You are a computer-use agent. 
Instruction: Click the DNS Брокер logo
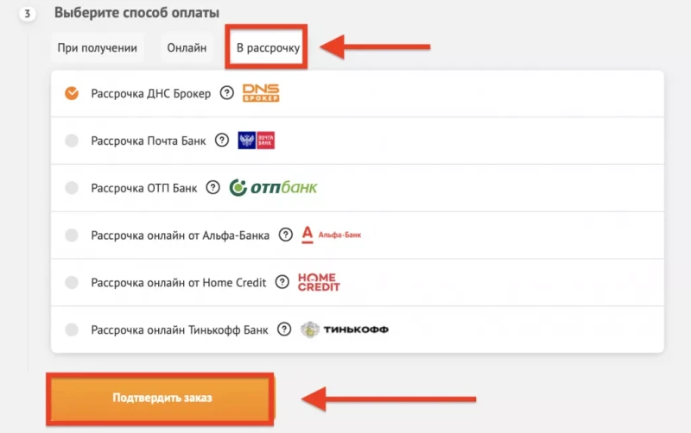click(x=261, y=93)
